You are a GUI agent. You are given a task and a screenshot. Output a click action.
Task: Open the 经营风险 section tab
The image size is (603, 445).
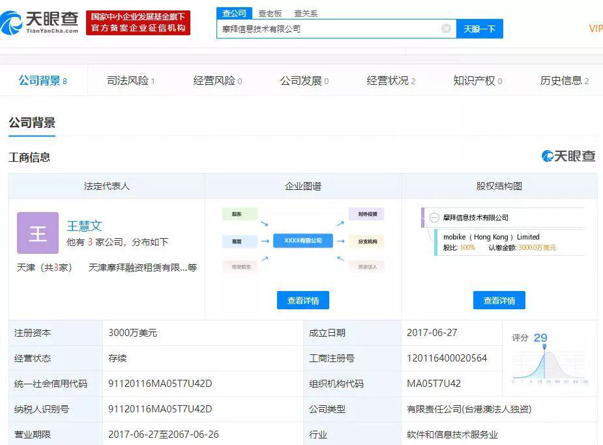tap(217, 80)
